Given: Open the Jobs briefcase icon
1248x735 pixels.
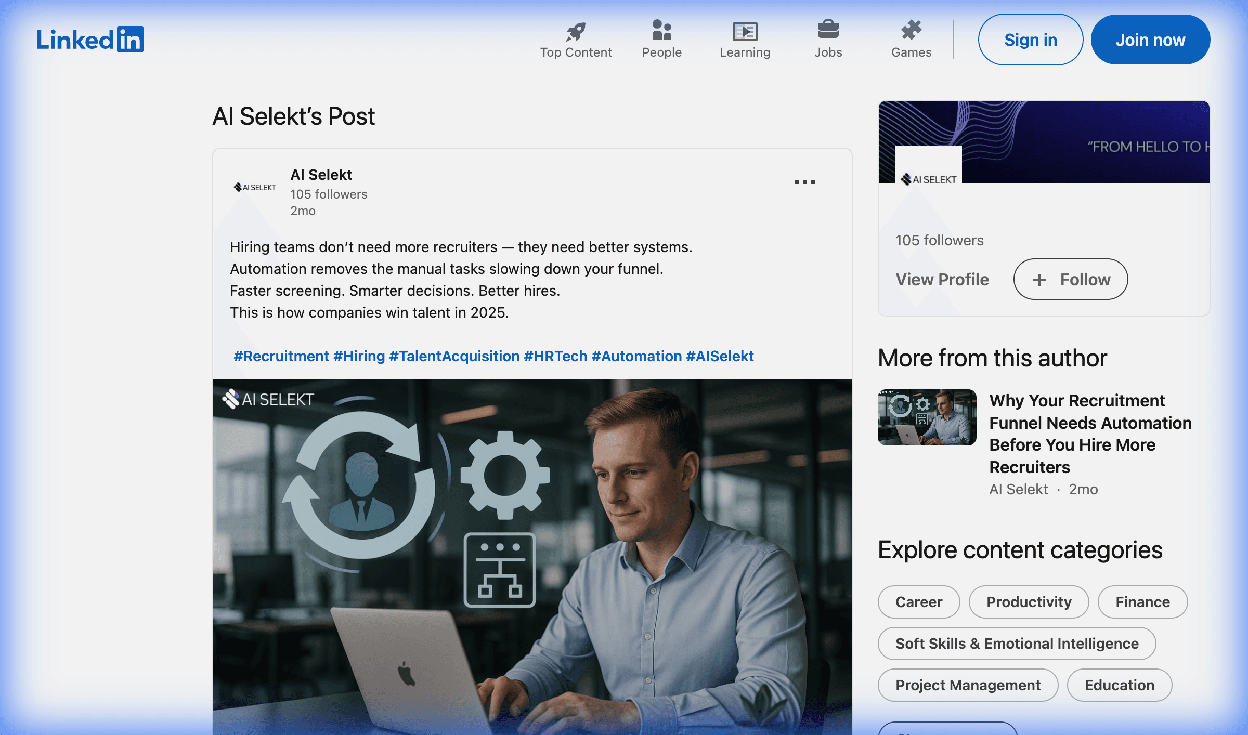Looking at the screenshot, I should pyautogui.click(x=828, y=30).
